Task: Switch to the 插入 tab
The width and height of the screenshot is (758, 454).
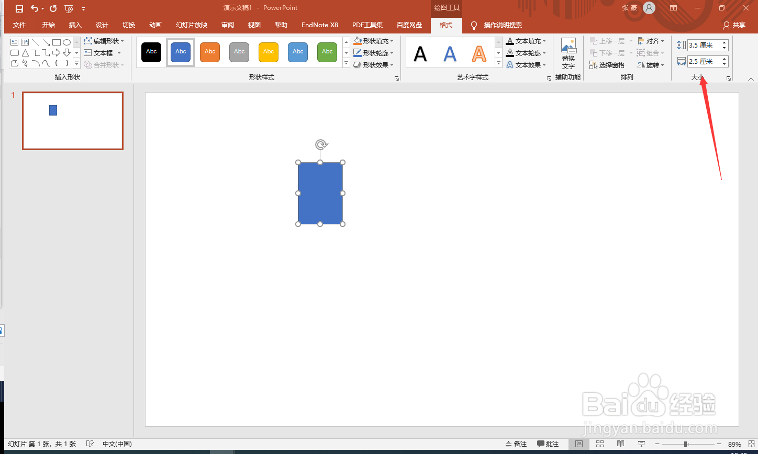Action: tap(75, 25)
